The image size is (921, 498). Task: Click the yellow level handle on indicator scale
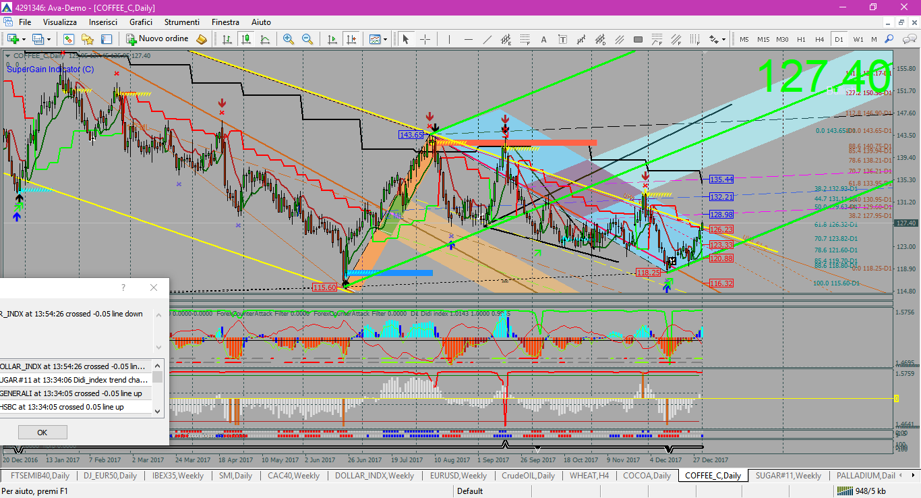pos(896,399)
